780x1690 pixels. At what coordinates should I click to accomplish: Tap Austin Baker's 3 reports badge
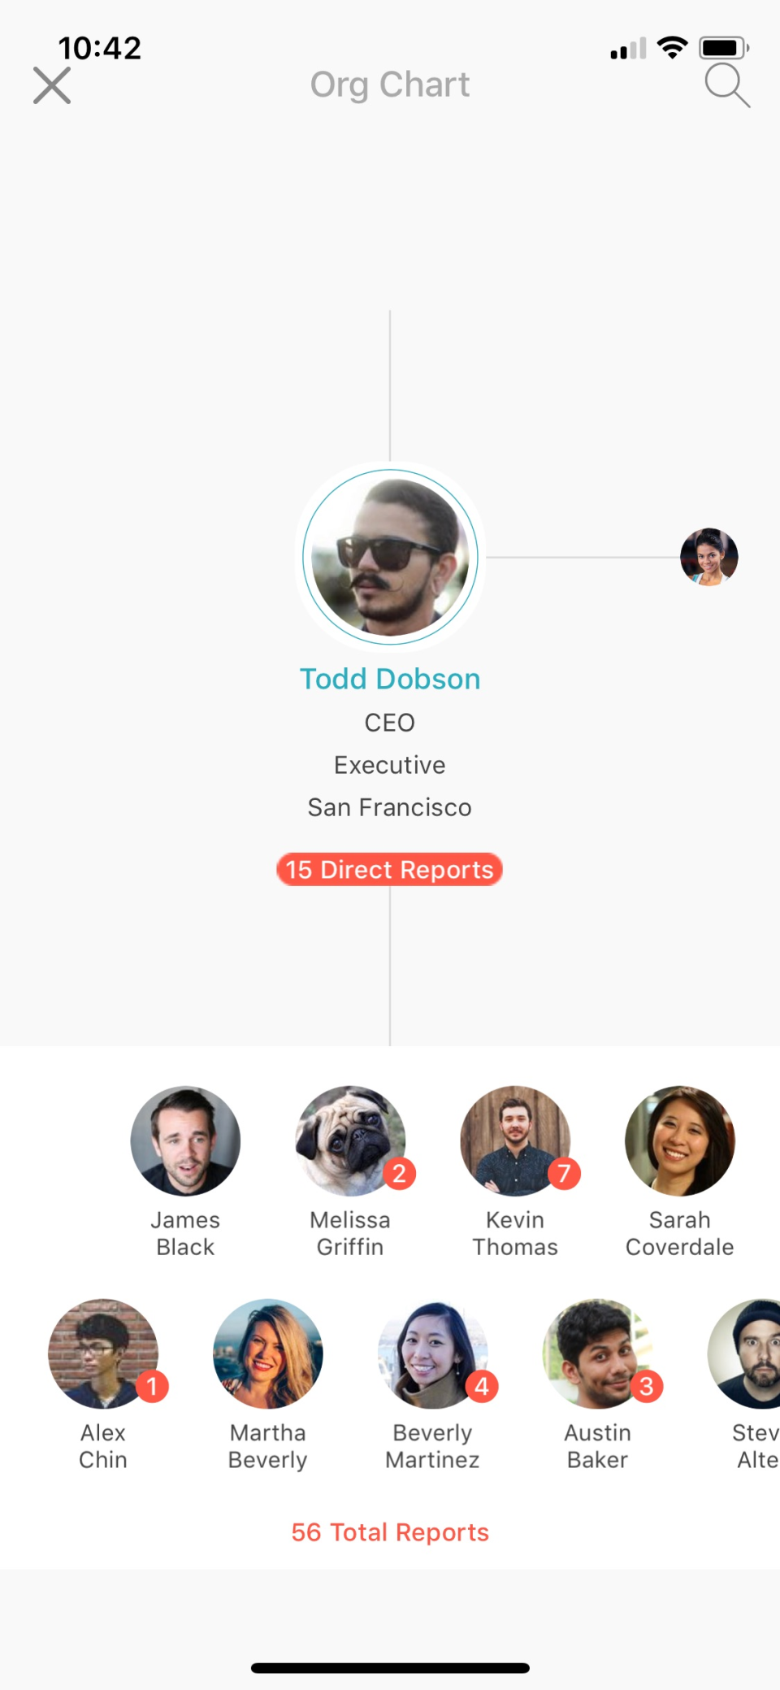click(x=646, y=1385)
